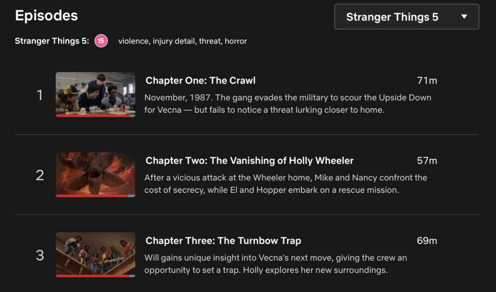This screenshot has height=292, width=496.
Task: Click the Chapter Two episode description text
Action: coord(286,184)
